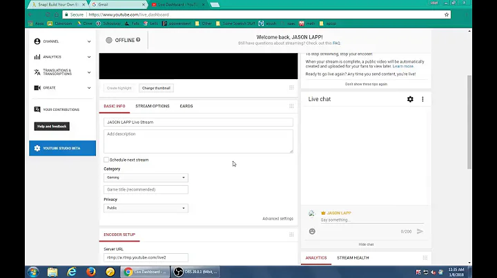Click the Add description text area

pyautogui.click(x=198, y=141)
